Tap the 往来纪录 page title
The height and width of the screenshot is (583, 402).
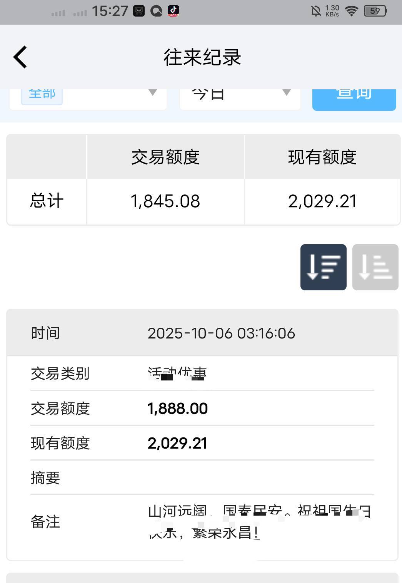202,57
